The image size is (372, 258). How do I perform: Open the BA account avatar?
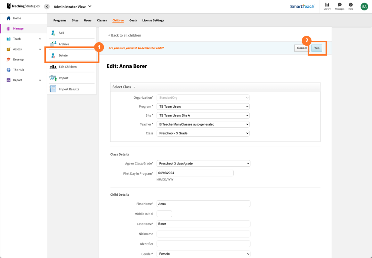(364, 6)
